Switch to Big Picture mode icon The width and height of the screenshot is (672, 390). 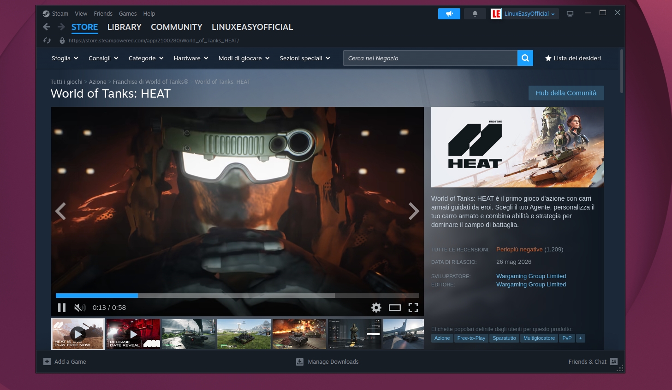pyautogui.click(x=570, y=14)
